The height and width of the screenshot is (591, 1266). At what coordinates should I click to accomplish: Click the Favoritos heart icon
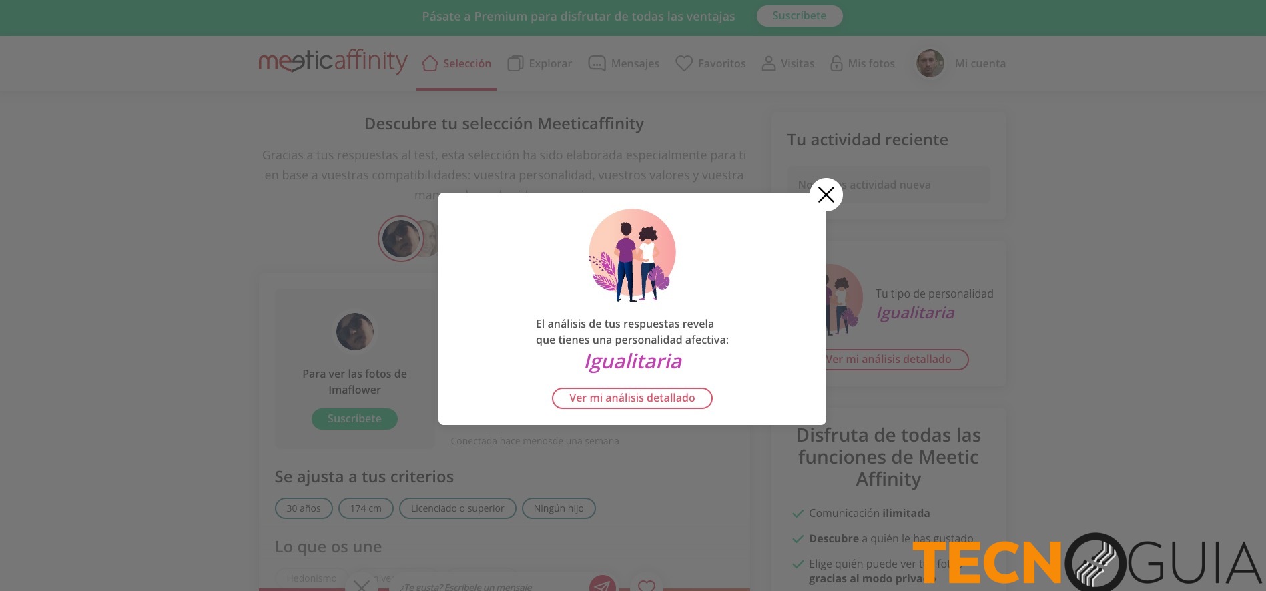point(684,63)
